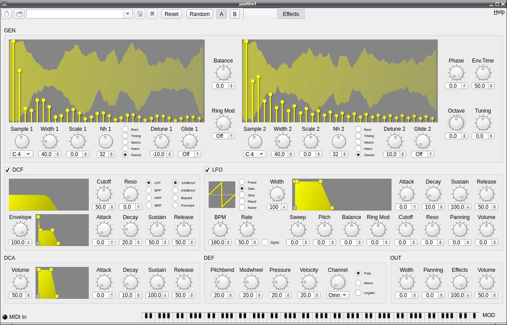Click the Octave knob
This screenshot has height=325, width=507.
456,123
